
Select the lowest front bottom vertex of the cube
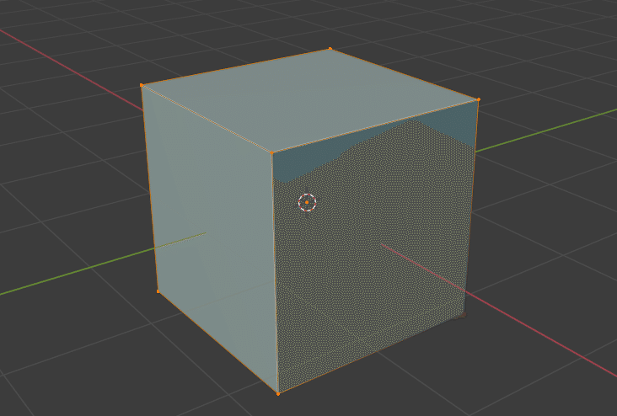[278, 393]
